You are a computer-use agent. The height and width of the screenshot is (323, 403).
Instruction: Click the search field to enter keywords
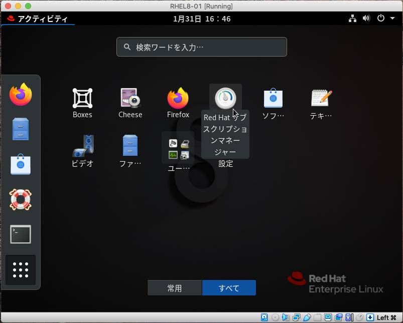tap(201, 47)
